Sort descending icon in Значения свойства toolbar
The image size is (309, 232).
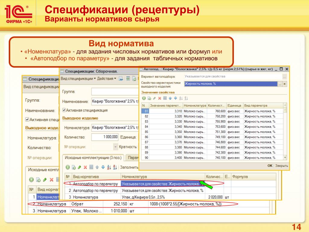(186, 98)
